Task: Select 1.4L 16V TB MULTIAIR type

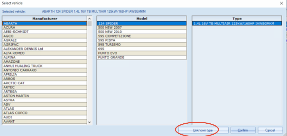Action: pos(237,23)
